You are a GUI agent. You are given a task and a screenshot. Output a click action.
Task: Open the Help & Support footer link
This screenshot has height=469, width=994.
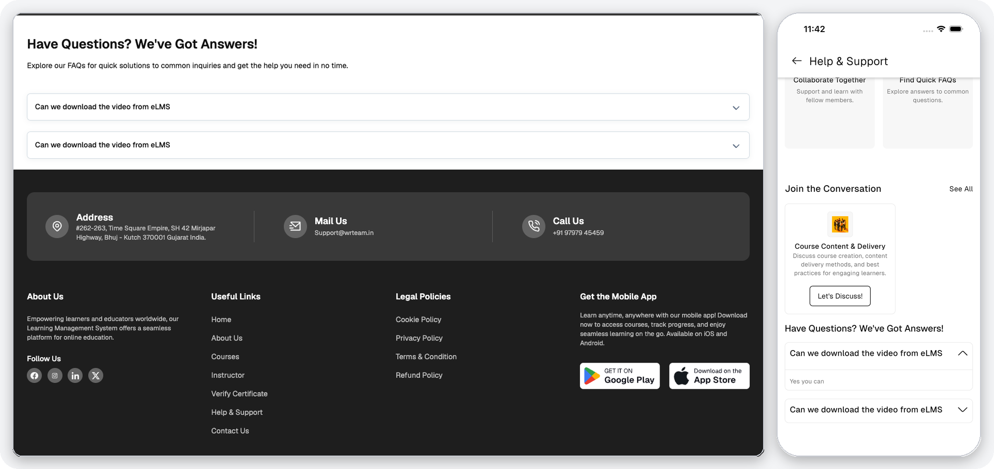pos(237,413)
